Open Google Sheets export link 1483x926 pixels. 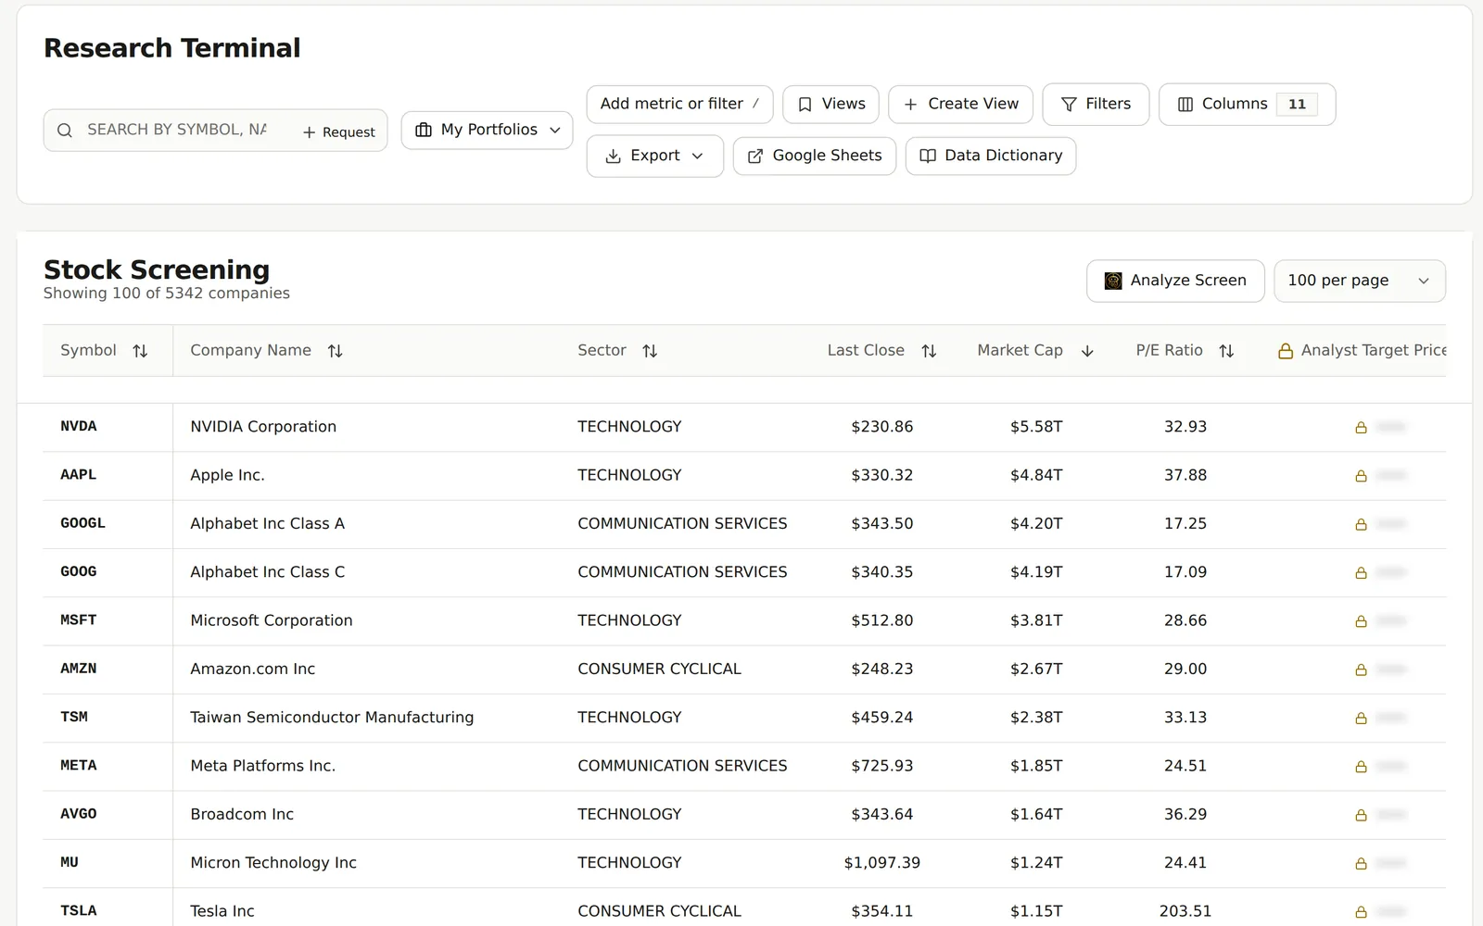[815, 156]
